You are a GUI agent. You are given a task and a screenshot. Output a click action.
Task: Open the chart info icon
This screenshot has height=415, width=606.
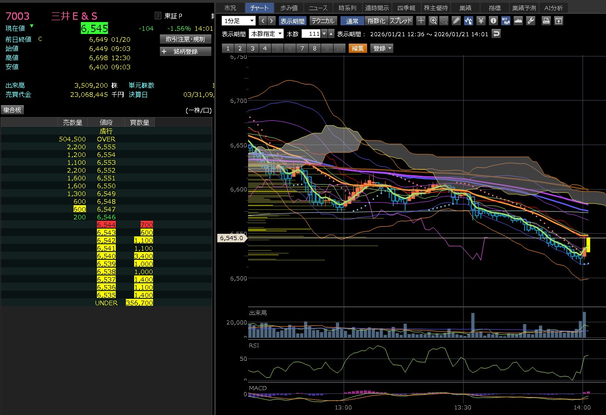pyautogui.click(x=493, y=21)
